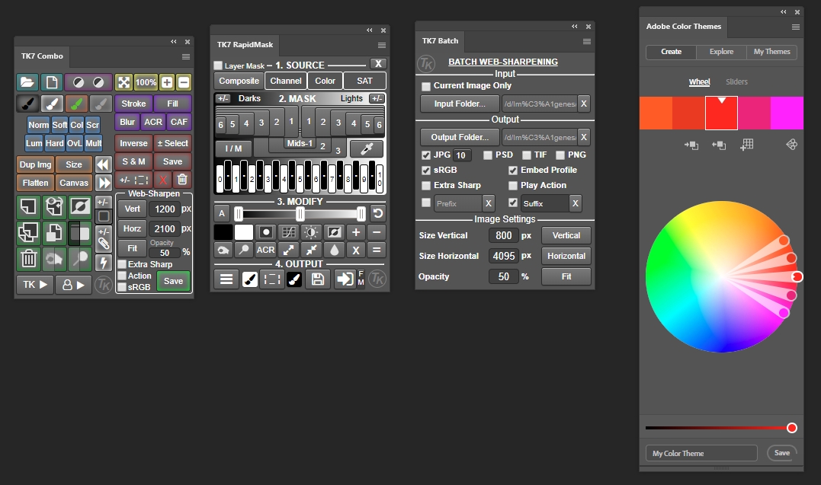The image size is (821, 485).
Task: Click the small trash icon beside red X
Action: tap(182, 180)
